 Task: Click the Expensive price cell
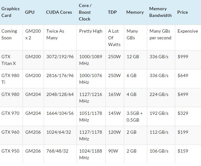click(188, 31)
